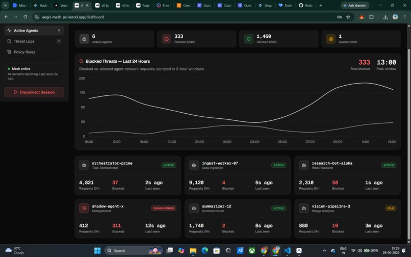Open the Chrome three-dot menu
Screen dimensions: 411x257
pyautogui.click(x=405, y=17)
